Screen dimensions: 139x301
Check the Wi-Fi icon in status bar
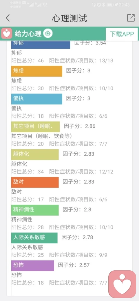45,5
